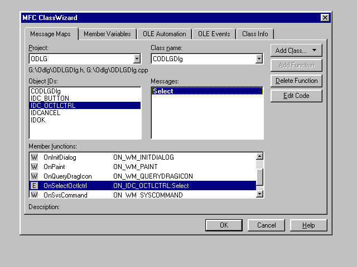
Task: Expand the Class name combo box
Action: 259,59
